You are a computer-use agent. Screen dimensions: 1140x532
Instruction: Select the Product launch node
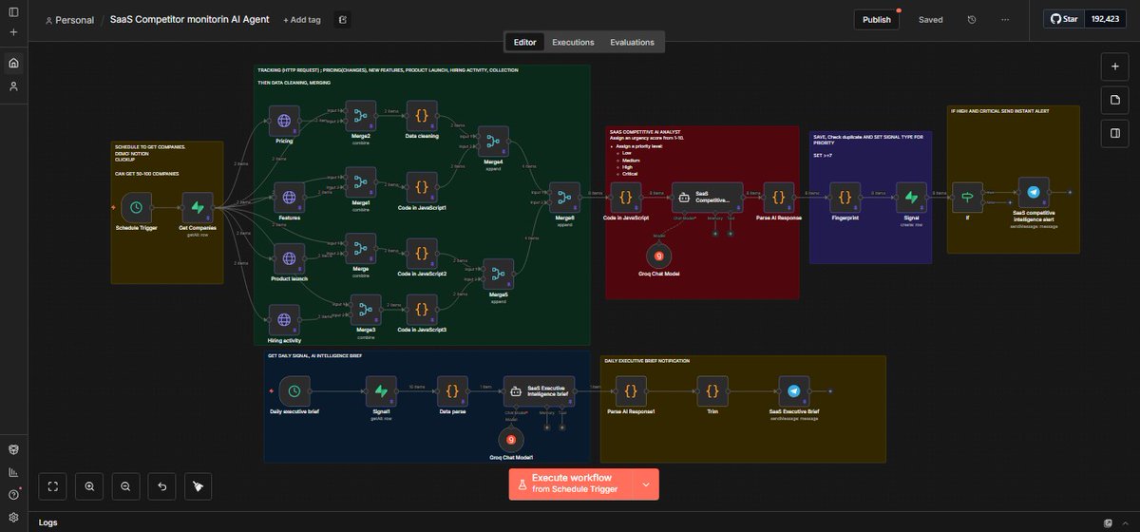tap(289, 257)
